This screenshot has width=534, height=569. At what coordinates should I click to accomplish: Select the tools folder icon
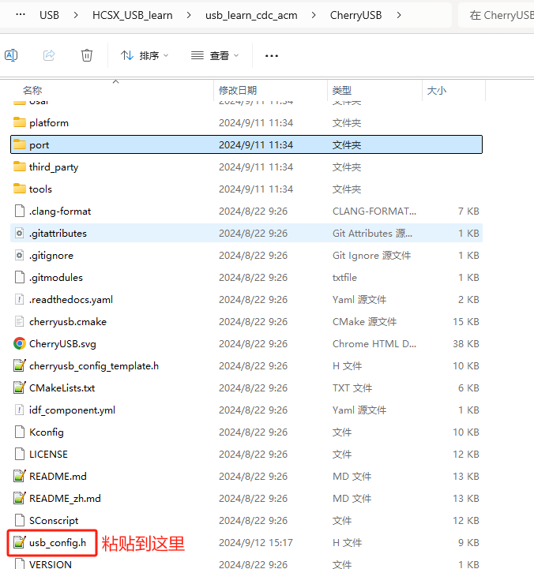pos(20,189)
